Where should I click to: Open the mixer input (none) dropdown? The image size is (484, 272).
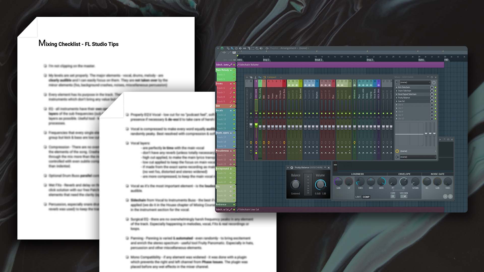415,83
